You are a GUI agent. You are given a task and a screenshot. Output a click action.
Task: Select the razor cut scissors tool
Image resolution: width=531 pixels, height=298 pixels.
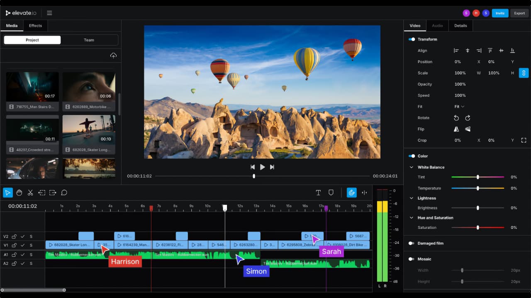coord(30,192)
